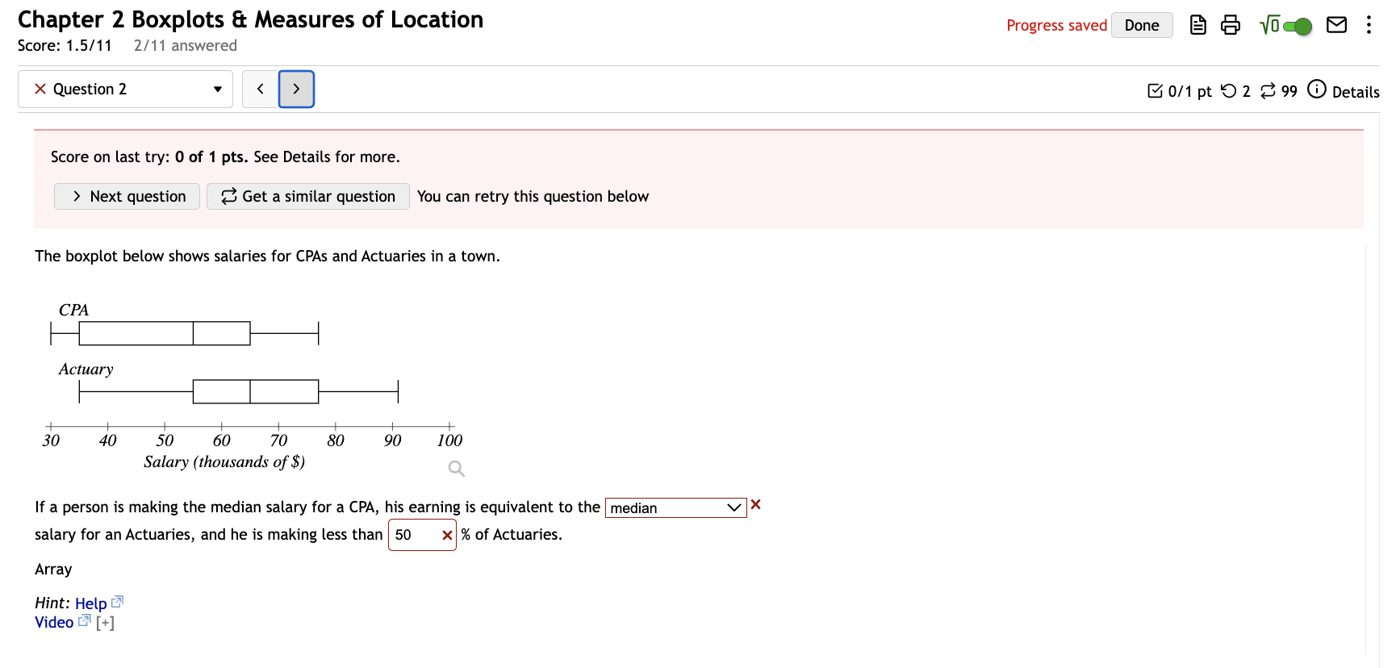The image size is (1400, 668).
Task: Click the '2/11 answered' text
Action: point(186,45)
